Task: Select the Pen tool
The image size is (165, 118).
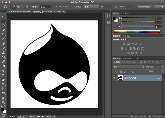Action: (x=3, y=80)
